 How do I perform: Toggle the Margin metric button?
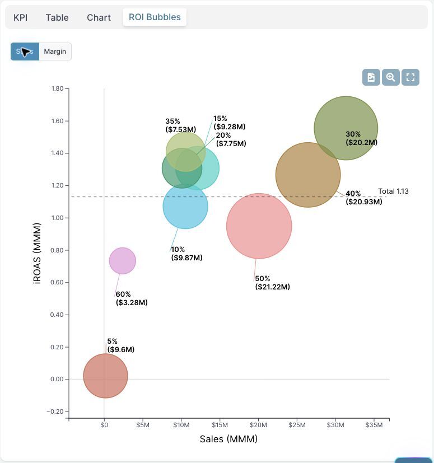click(55, 52)
